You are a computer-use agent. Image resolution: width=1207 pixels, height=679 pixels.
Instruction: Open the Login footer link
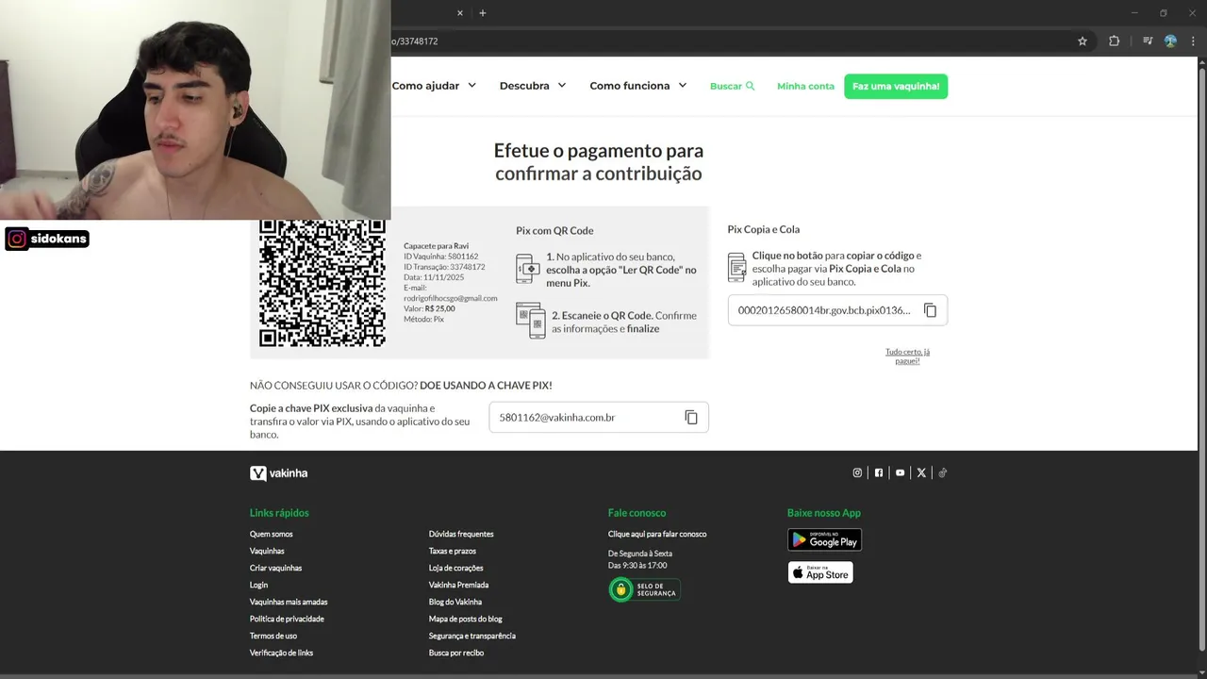[258, 585]
